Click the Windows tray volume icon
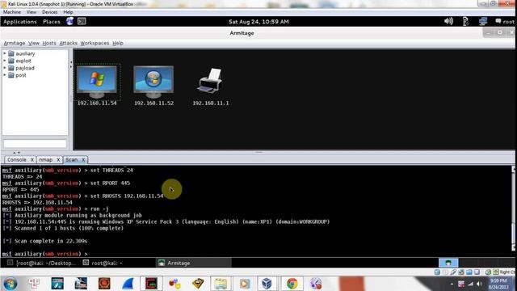The image size is (517, 291). click(480, 284)
